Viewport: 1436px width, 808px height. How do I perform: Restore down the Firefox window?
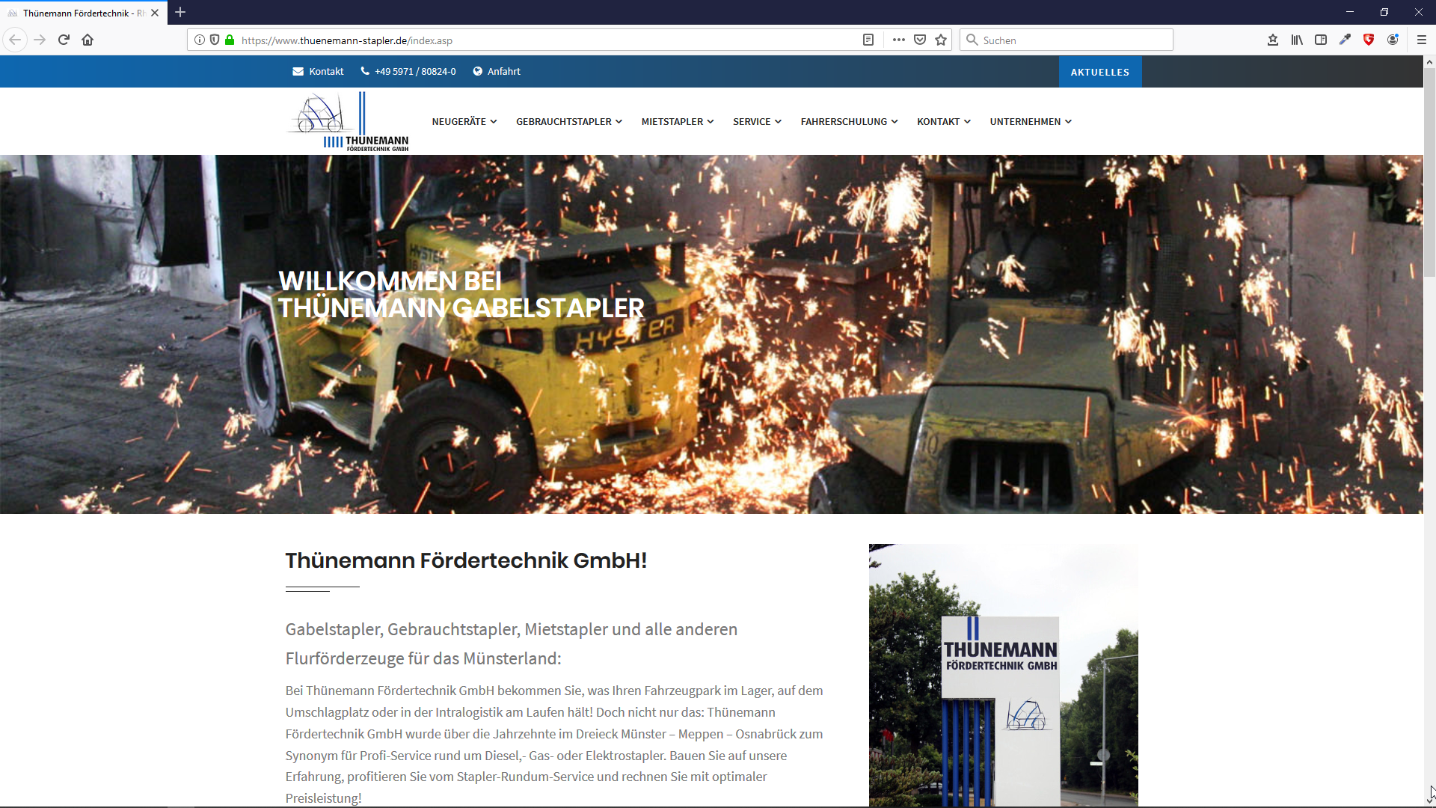[x=1384, y=12]
